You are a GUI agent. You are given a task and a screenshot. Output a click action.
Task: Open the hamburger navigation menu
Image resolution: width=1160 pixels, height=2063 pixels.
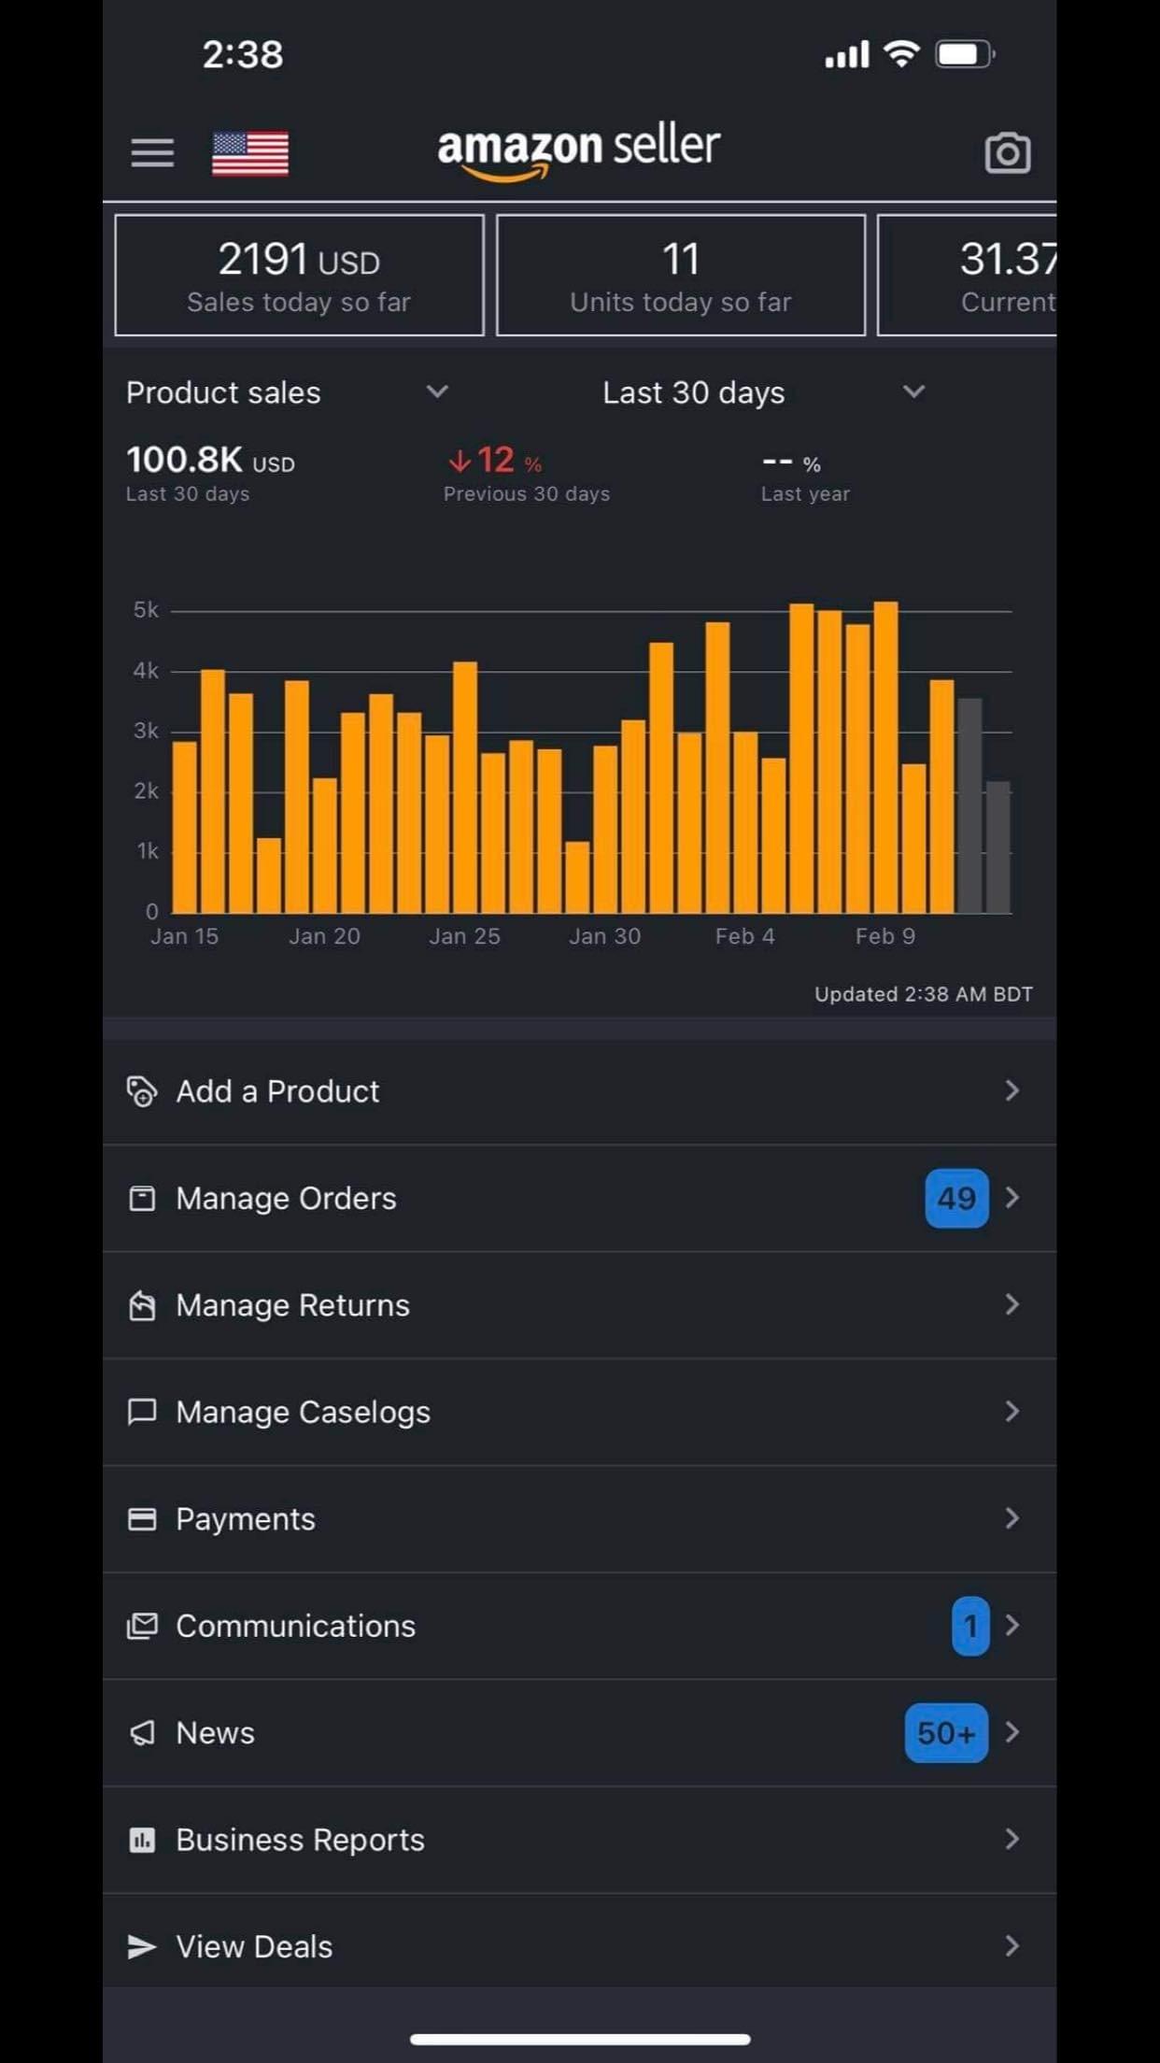(x=152, y=152)
